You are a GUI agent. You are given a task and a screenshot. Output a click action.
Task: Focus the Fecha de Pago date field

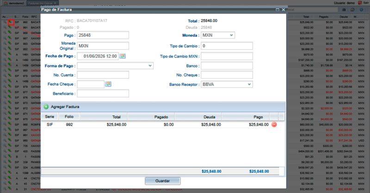coord(98,56)
